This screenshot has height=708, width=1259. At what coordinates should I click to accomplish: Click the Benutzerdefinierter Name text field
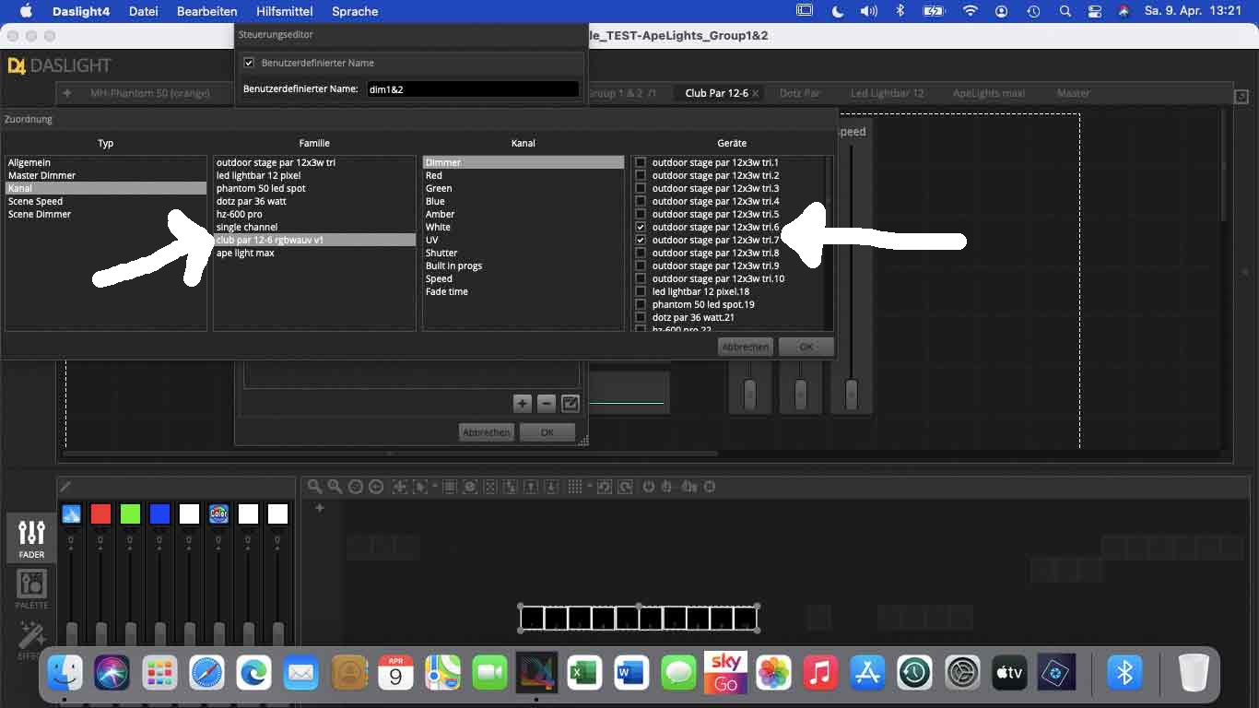coord(472,89)
